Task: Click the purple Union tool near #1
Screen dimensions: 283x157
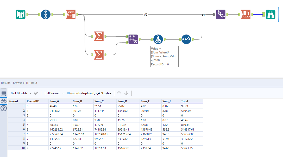Action: (x=221, y=15)
